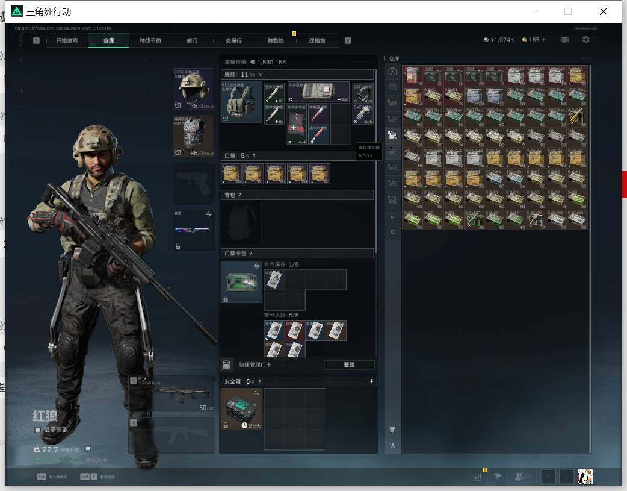Click first add-teammate plus slot

[x=548, y=477]
